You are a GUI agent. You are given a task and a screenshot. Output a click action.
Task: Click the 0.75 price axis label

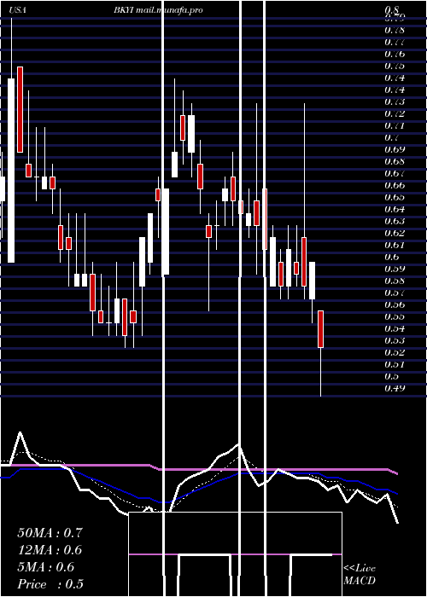pyautogui.click(x=395, y=66)
